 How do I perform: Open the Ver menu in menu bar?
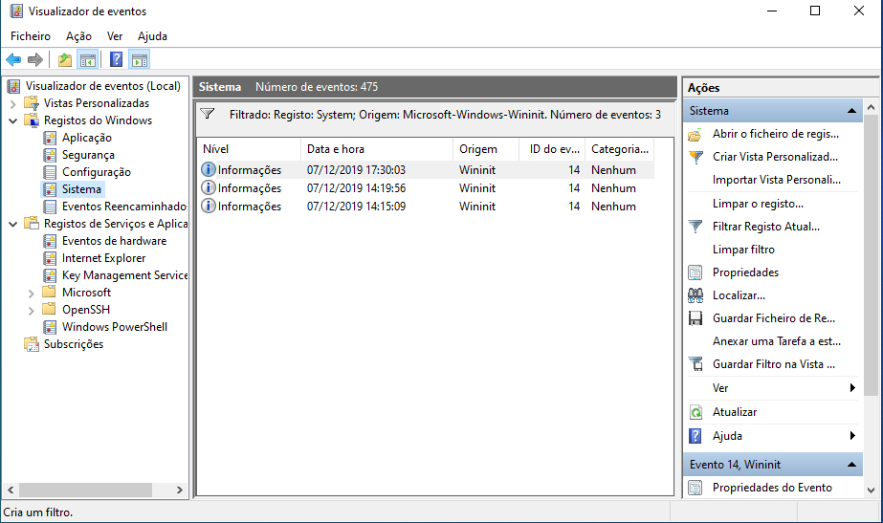[x=115, y=36]
